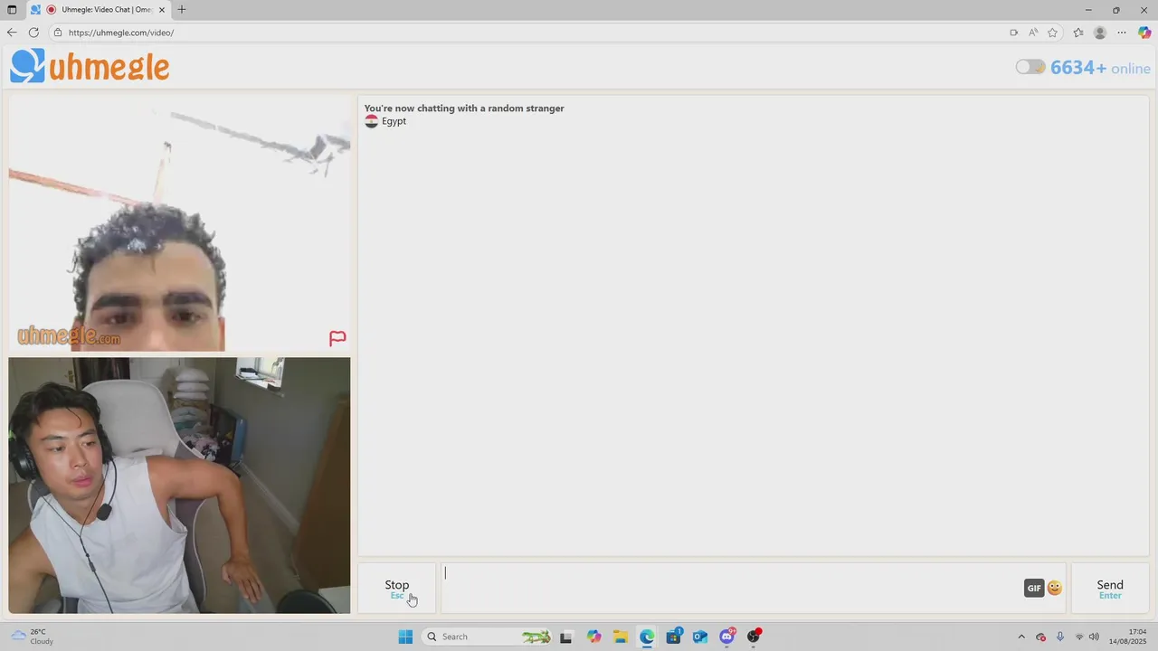Open the tab actions menu icon
1158x651 pixels.
click(x=12, y=9)
